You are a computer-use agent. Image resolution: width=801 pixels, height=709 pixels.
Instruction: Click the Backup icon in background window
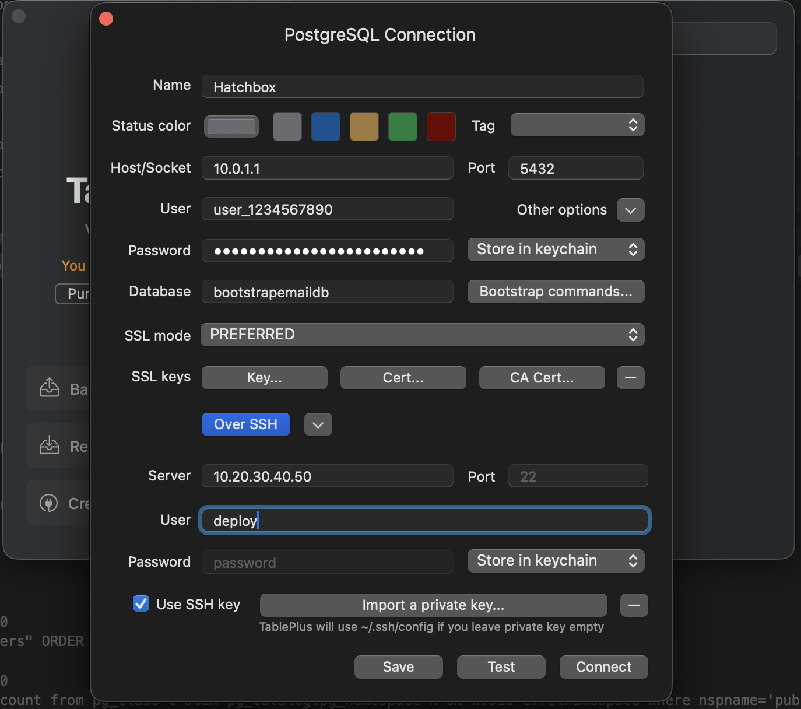(50, 388)
